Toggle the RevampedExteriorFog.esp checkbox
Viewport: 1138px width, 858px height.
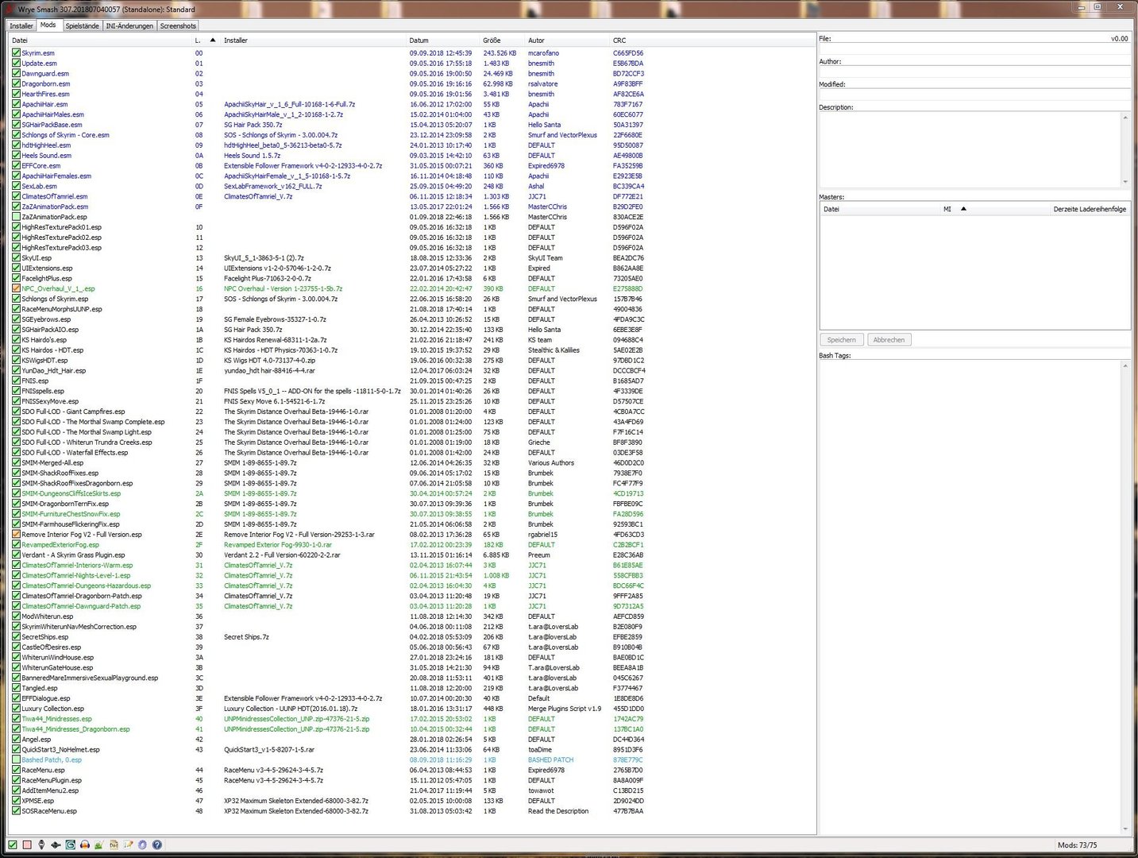point(16,545)
